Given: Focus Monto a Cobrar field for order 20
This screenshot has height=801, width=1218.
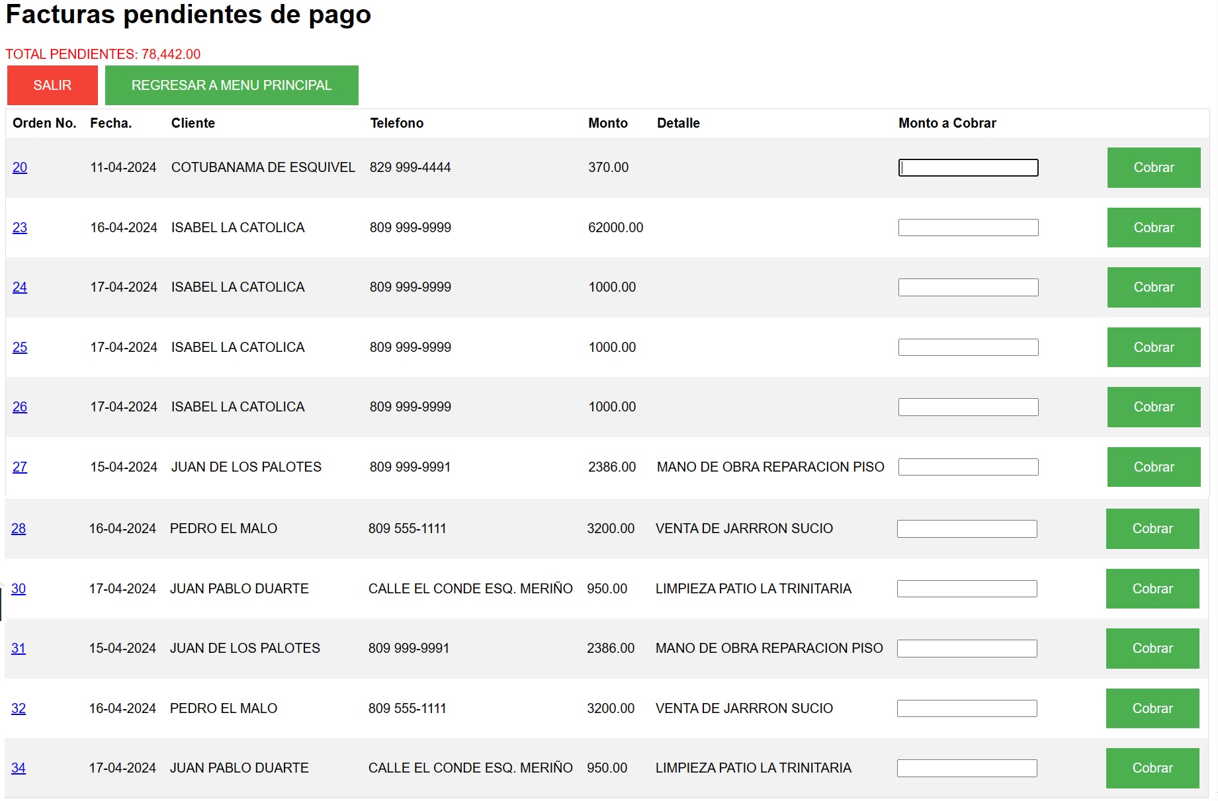Looking at the screenshot, I should (968, 168).
